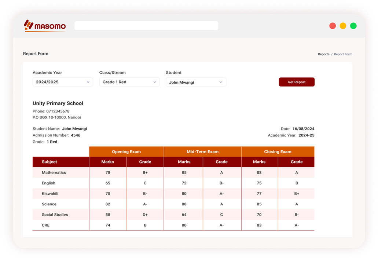Select the Closing Exam column header
Screen dimensions: 378x260
[278, 152]
